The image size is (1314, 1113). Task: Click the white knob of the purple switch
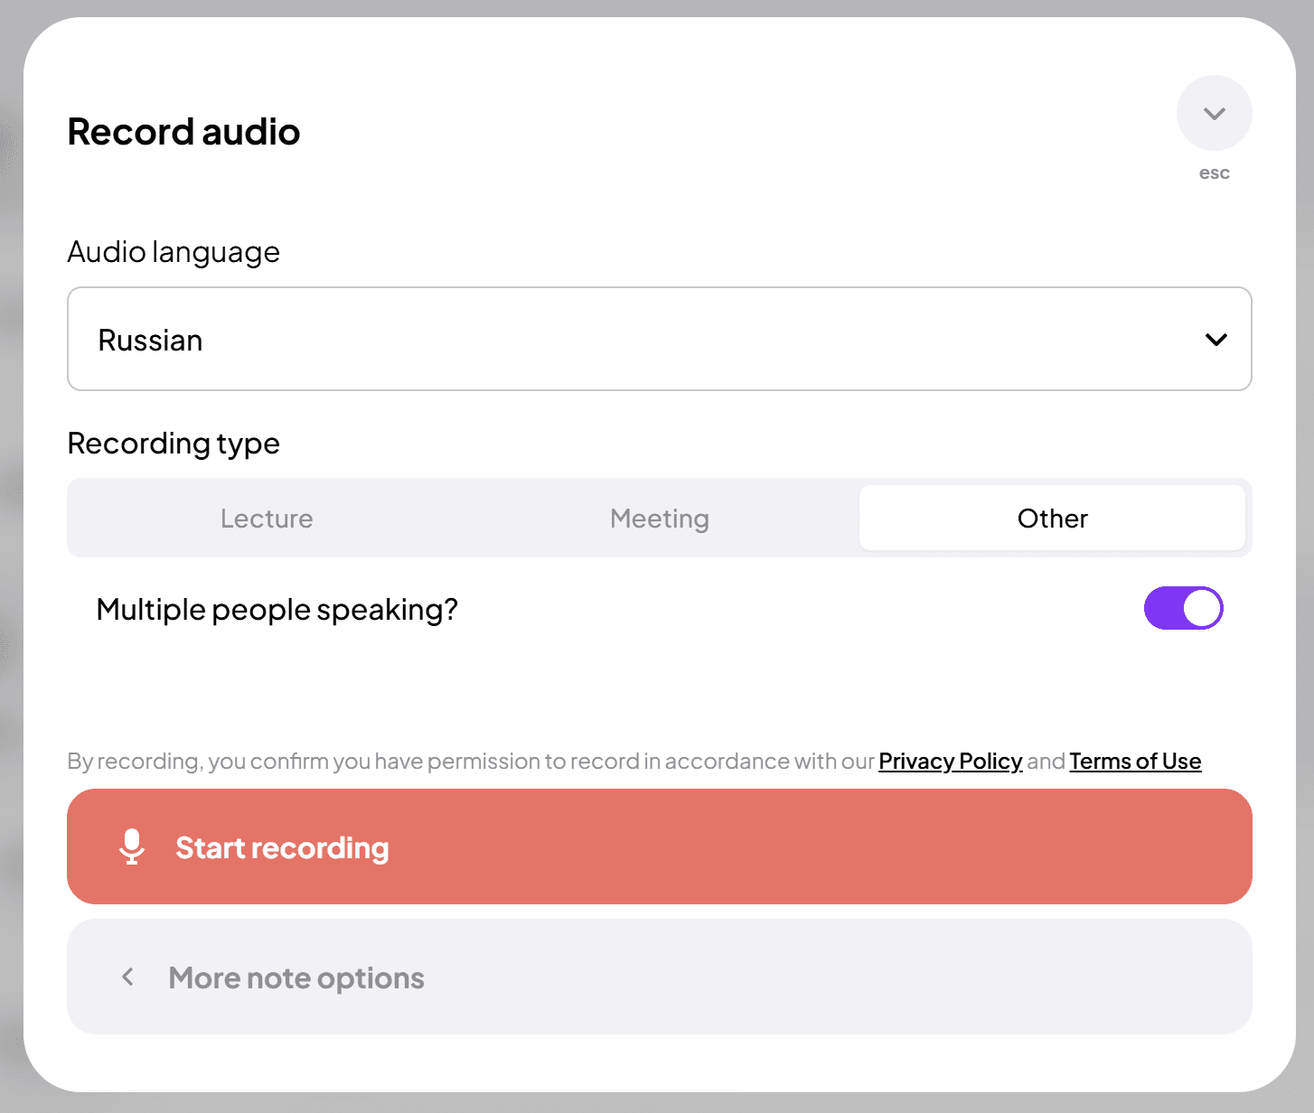[x=1202, y=608]
